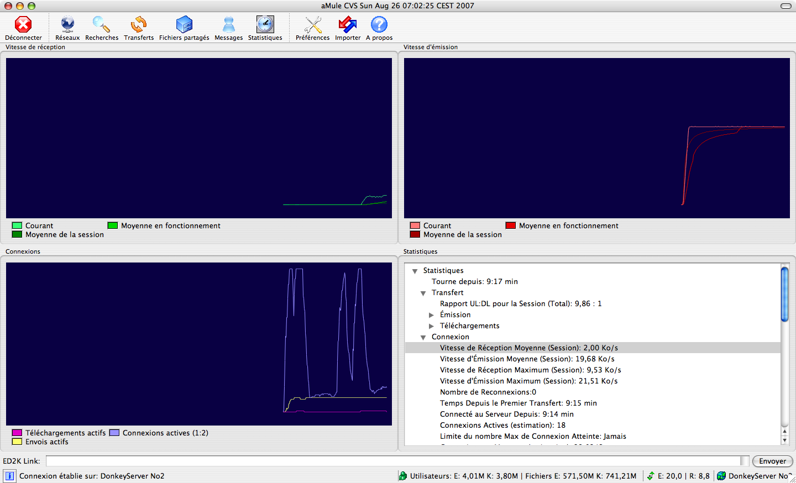The image size is (796, 483).
Task: Expand the Émission tree node
Action: pos(431,315)
